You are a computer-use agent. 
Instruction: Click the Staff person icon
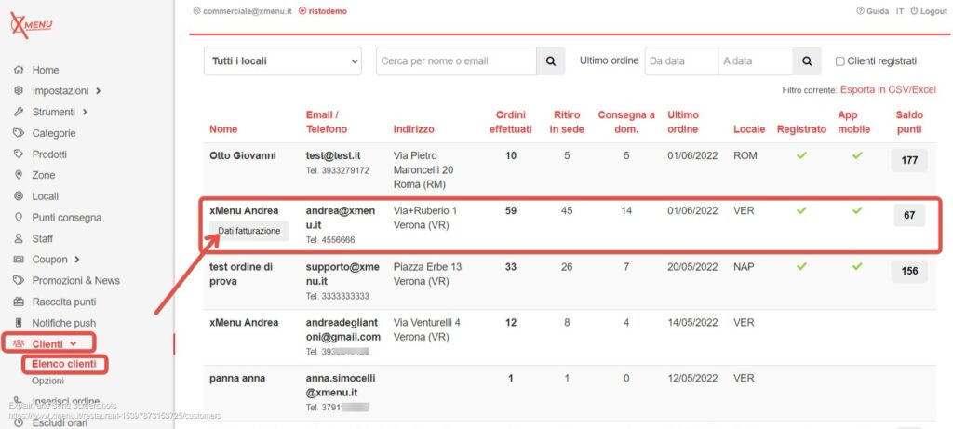[x=20, y=238]
